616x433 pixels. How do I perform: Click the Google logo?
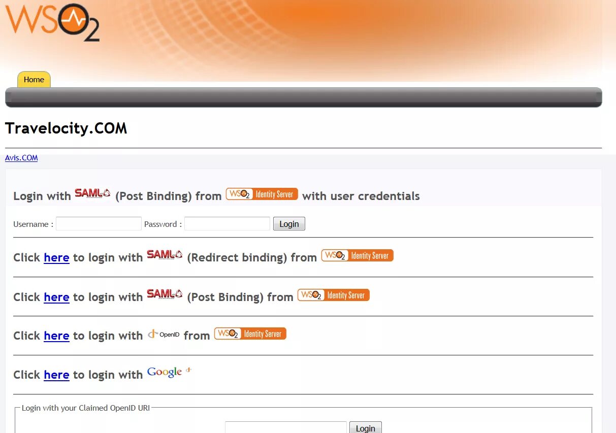170,372
